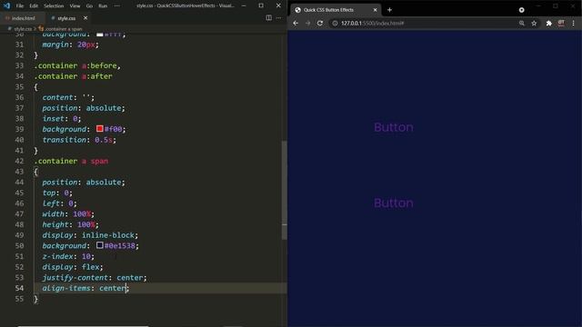Click the editor vertical scrollbar thumb
This screenshot has height=327, width=582.
[285, 190]
